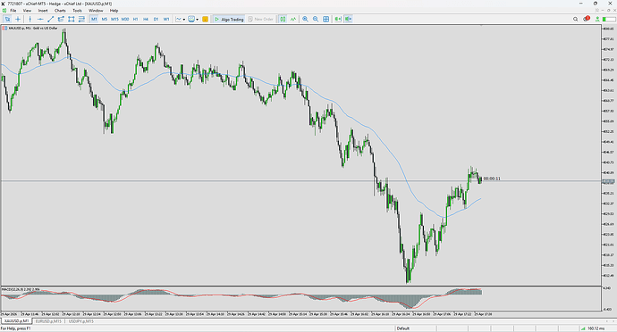Tile chart windows with grid icon
Image resolution: width=617 pixels, height=332 pixels.
(x=325, y=19)
